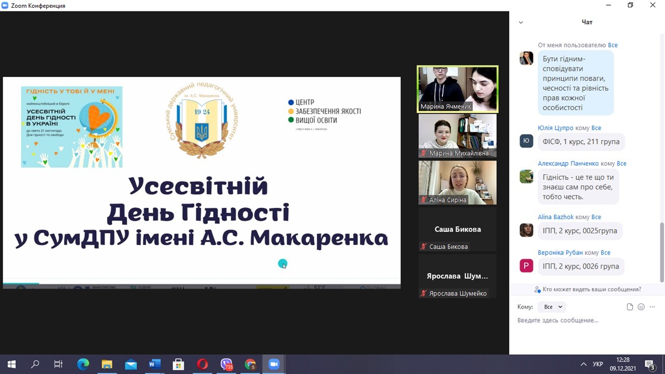Image resolution: width=665 pixels, height=374 pixels.
Task: Click Вероніка Рубан avatar 'Р'
Action: pos(526,266)
